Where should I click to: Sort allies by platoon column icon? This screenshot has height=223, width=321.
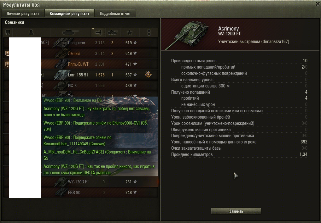click(8, 32)
